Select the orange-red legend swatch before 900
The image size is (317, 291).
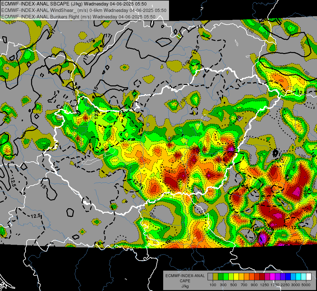click(x=252, y=277)
